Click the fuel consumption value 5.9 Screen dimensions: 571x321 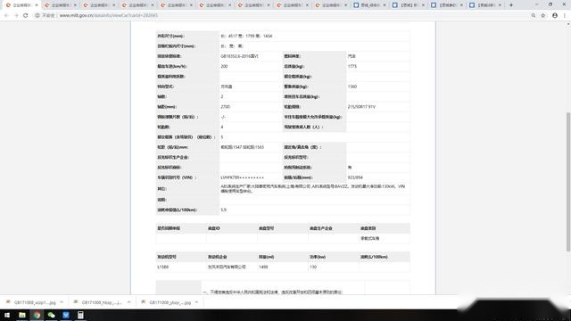[x=224, y=210]
